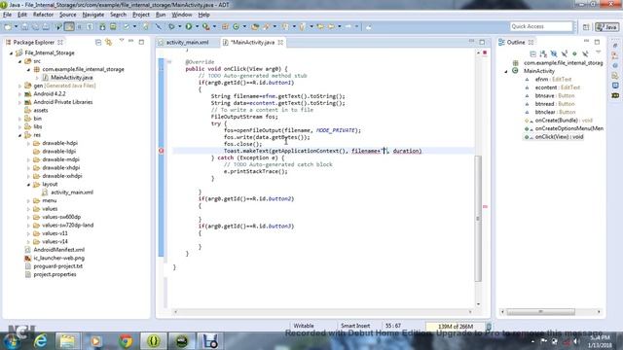623x350 pixels.
Task: Open the Window menu
Action: click(x=182, y=15)
